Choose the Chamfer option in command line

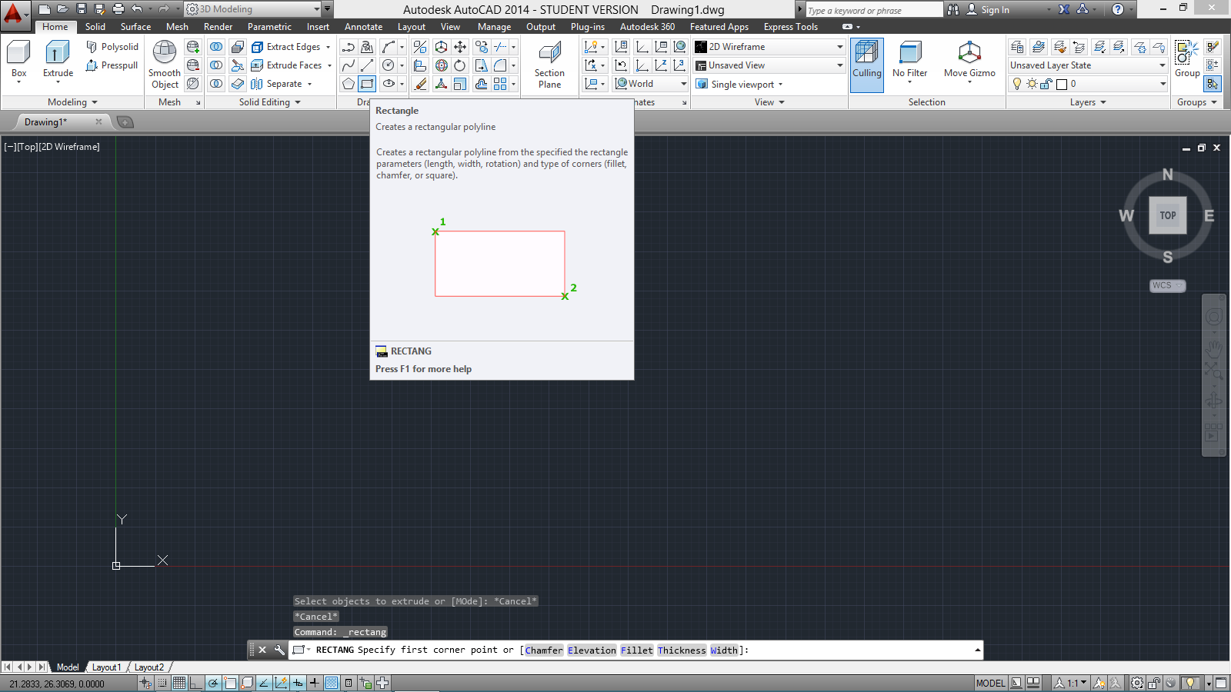(544, 650)
